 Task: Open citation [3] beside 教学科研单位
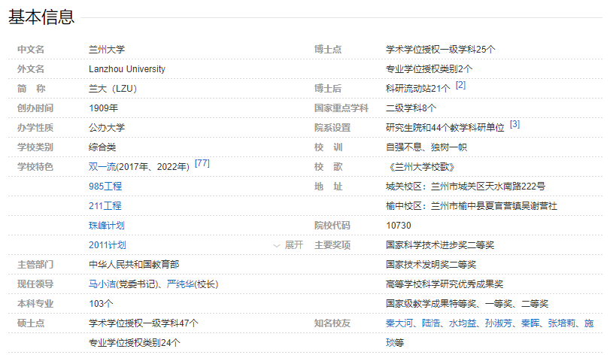[x=514, y=124]
